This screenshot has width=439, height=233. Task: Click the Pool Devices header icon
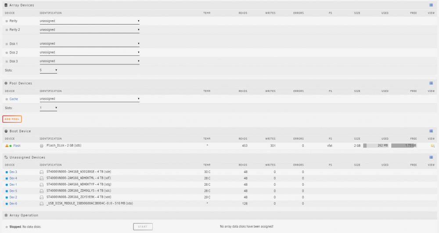(6, 83)
